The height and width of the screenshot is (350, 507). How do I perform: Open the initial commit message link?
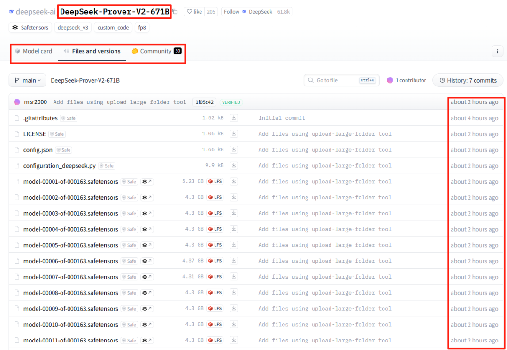click(x=282, y=118)
